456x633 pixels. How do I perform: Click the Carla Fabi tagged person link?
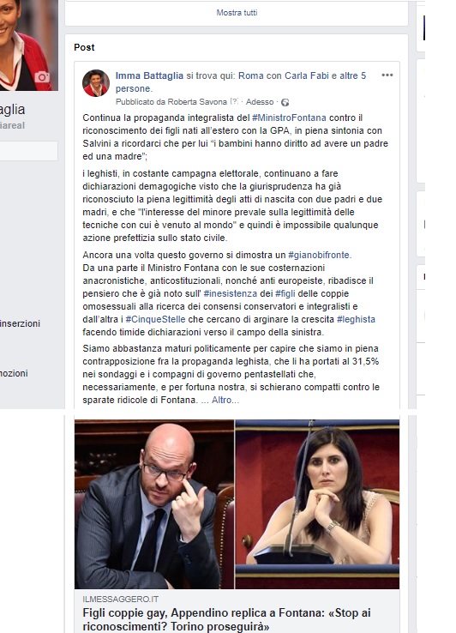(307, 75)
